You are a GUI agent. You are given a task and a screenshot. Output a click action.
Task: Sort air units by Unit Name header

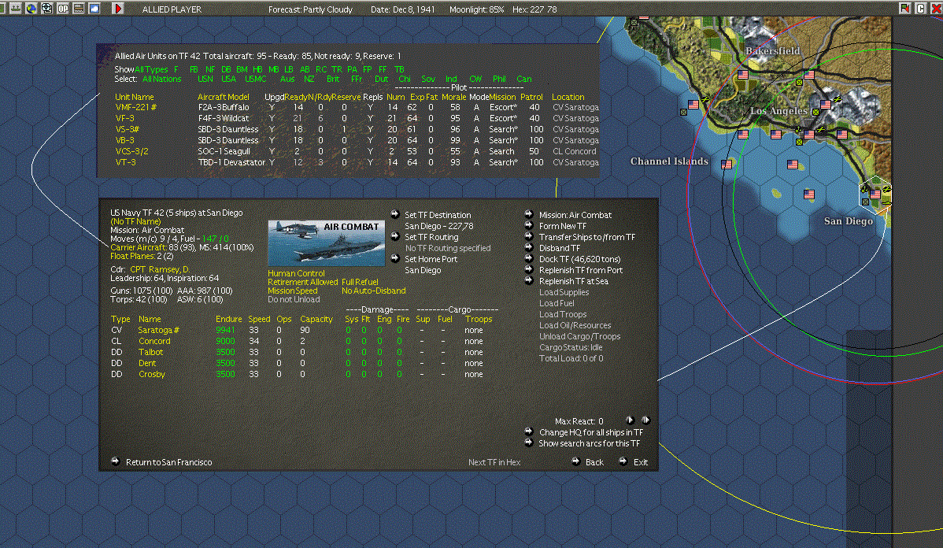point(134,97)
